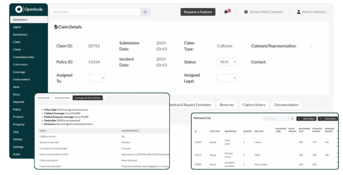Click the Validation Status column header

click(x=130, y=131)
